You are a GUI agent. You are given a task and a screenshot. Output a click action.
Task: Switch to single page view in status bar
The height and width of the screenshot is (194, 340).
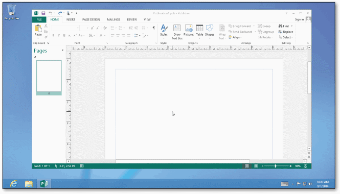tap(247, 166)
